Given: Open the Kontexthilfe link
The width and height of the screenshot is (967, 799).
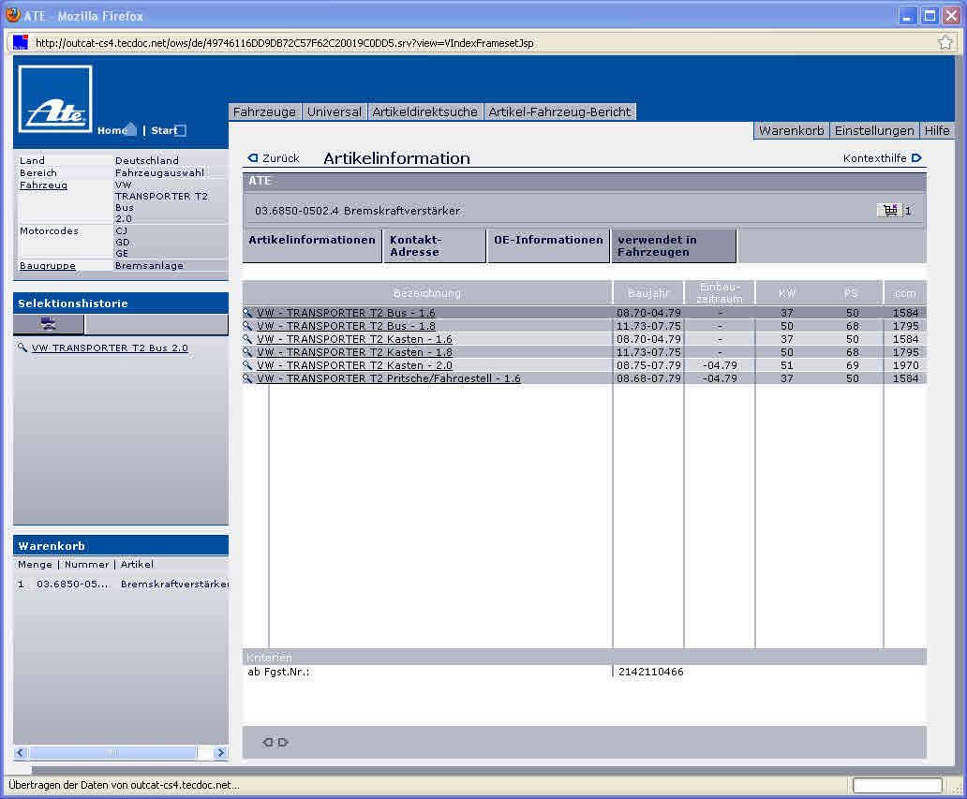Looking at the screenshot, I should [882, 158].
